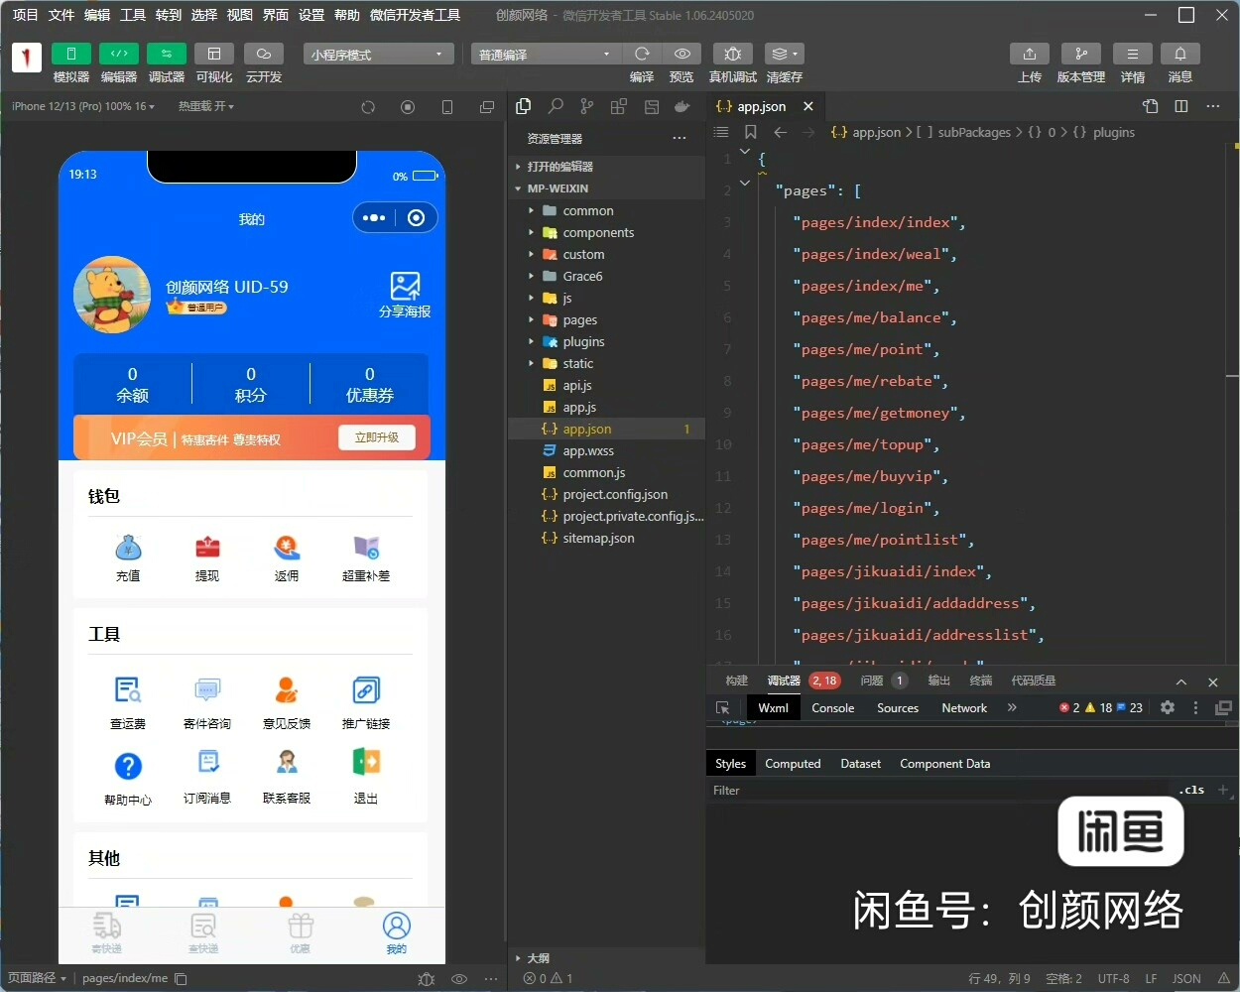This screenshot has width=1240, height=992.
Task: Click the 编译 refresh icon
Action: tap(642, 54)
